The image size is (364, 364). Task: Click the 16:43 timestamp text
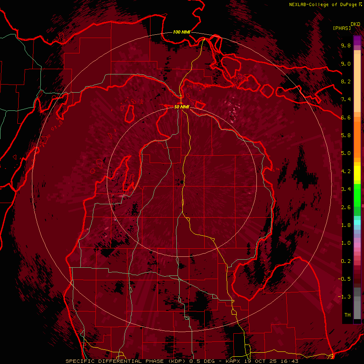290,361
